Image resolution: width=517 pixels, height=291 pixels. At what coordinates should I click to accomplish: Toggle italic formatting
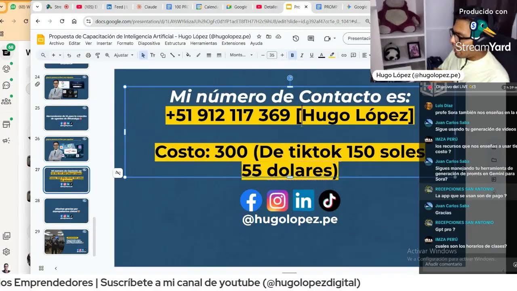point(302,55)
